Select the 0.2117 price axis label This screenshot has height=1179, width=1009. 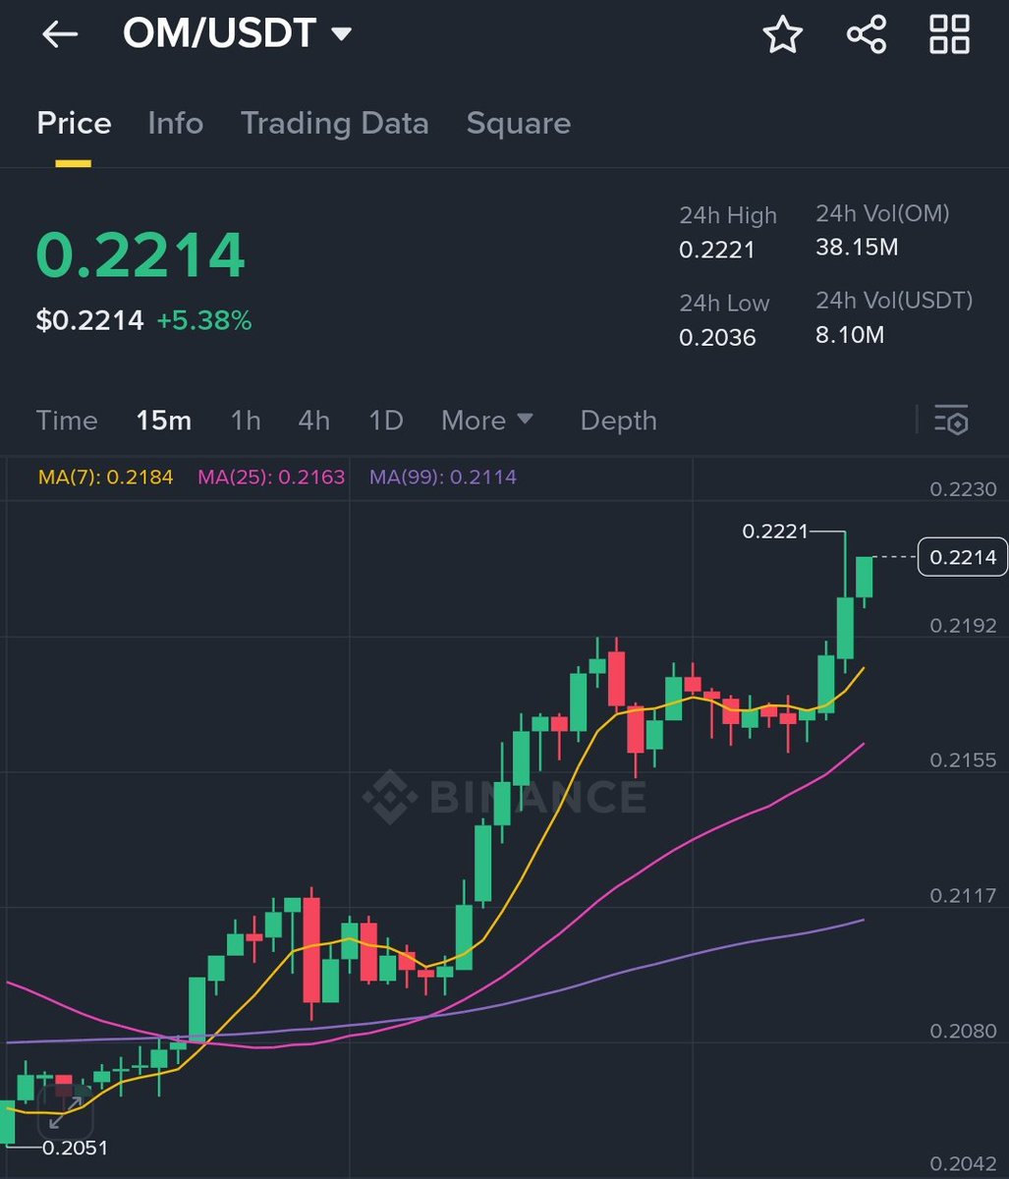click(963, 895)
